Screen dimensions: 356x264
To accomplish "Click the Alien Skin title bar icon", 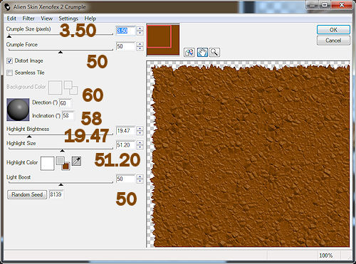I will [7, 7].
